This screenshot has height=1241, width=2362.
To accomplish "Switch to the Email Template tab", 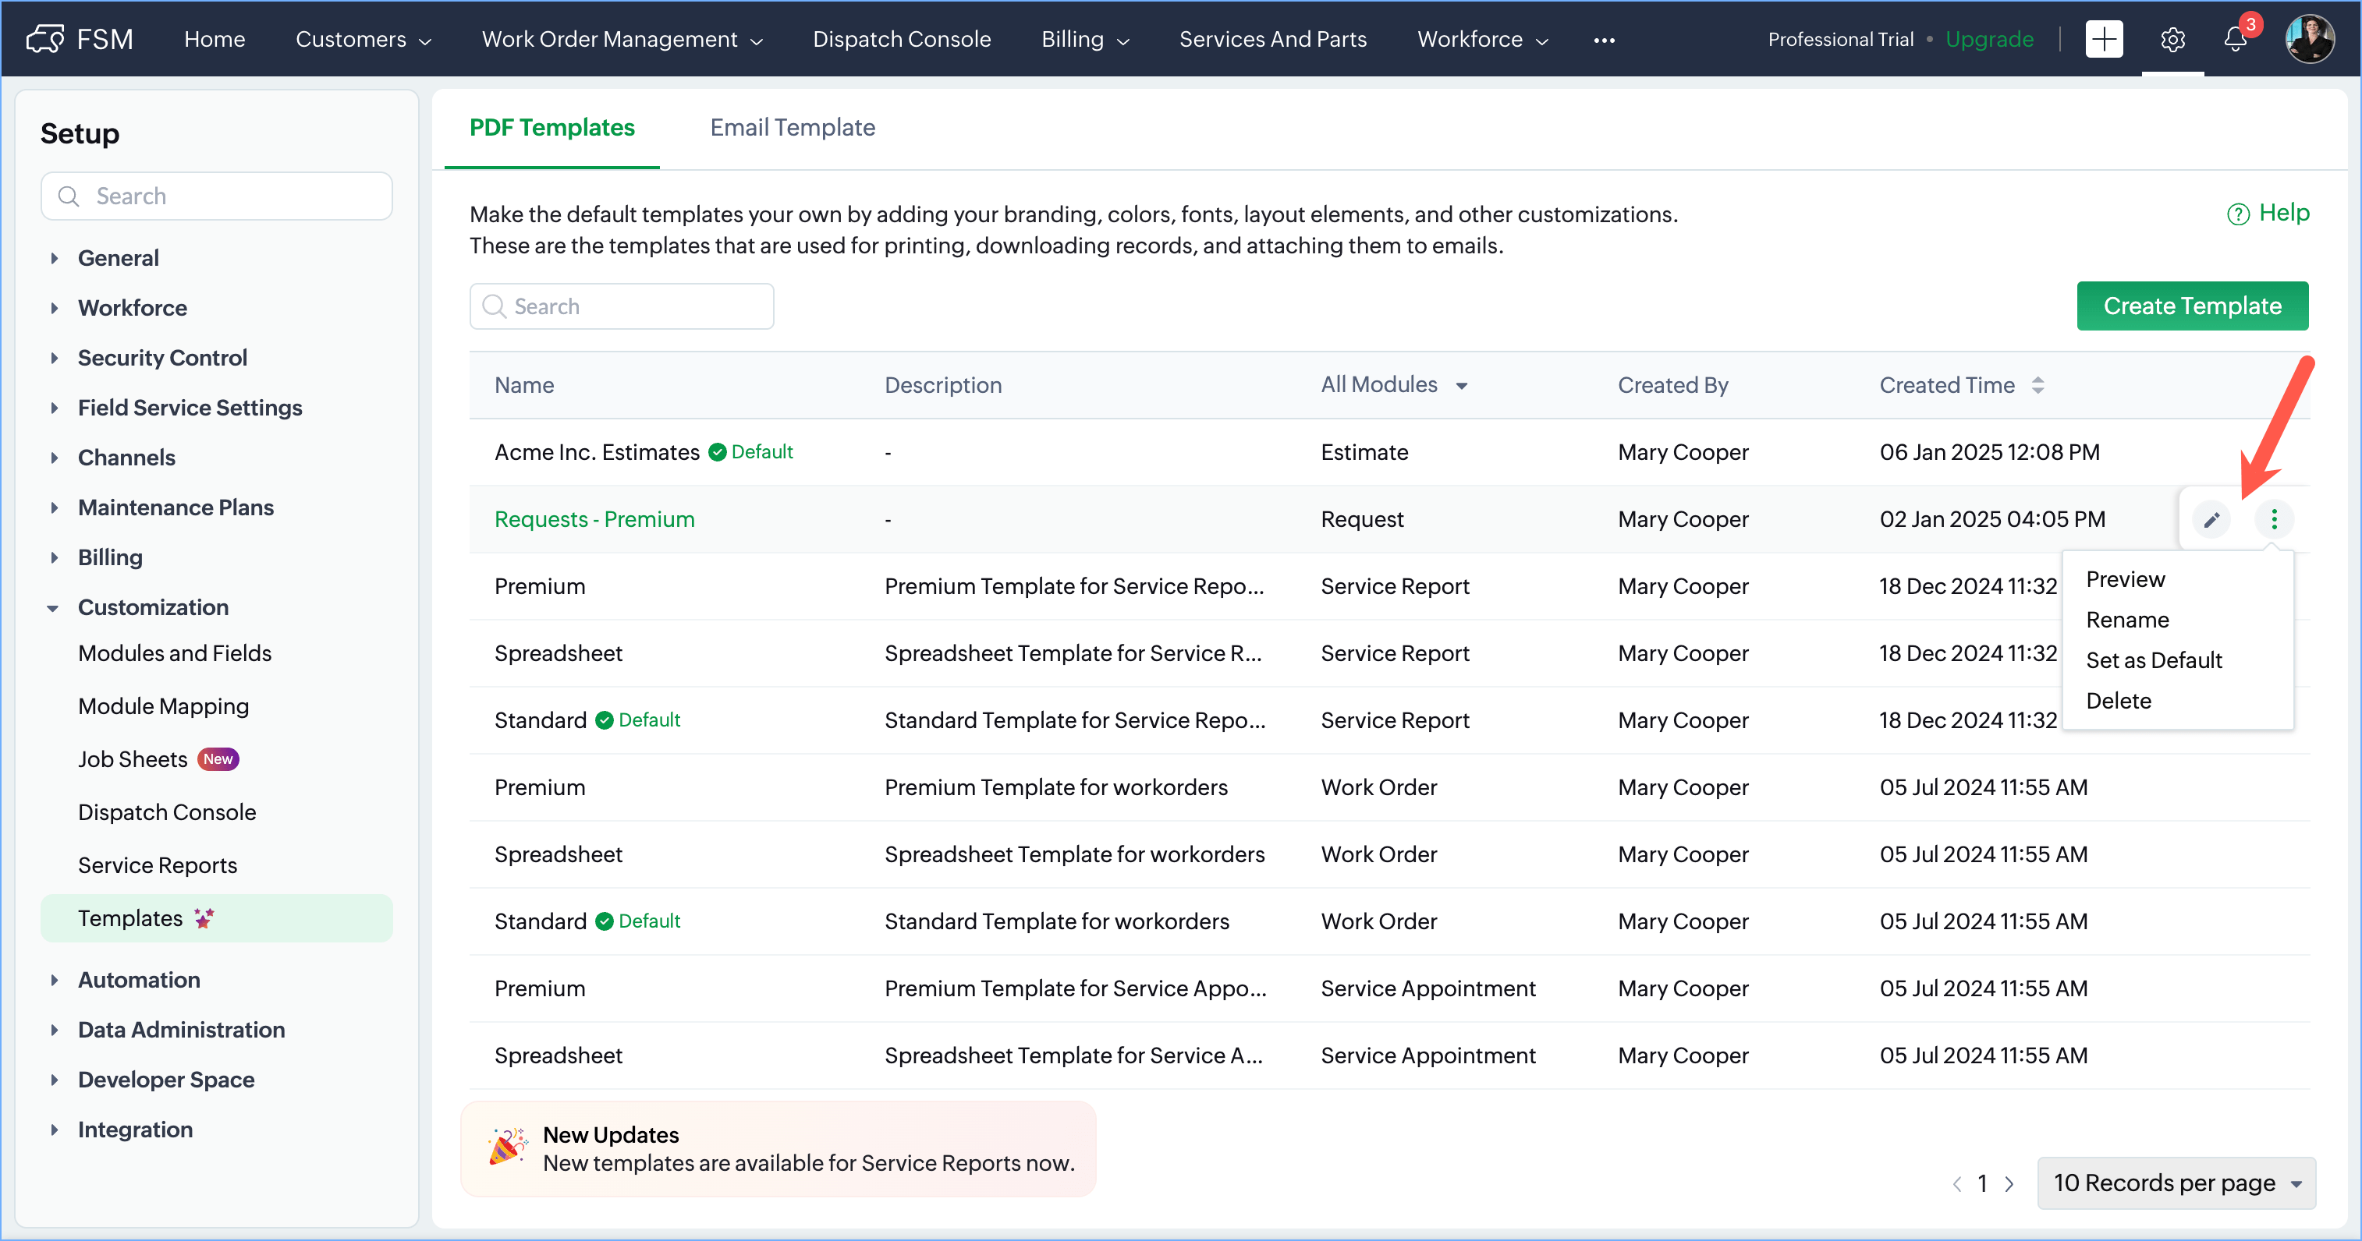I will (x=793, y=127).
